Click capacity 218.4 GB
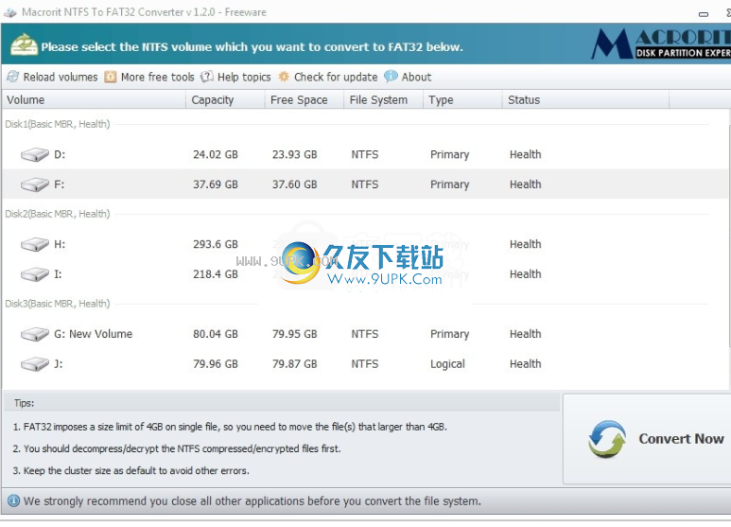Image resolution: width=731 pixels, height=527 pixels. tap(216, 273)
